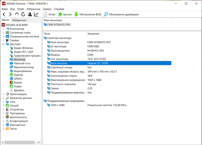
Task: Select Рабочий стол in the tree
Action: coord(20,63)
